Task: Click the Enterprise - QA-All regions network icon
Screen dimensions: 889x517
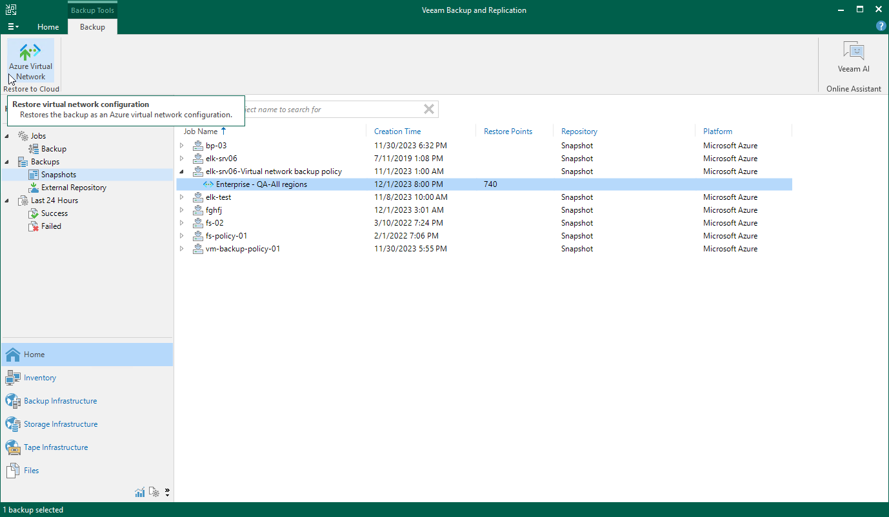Action: pos(208,184)
